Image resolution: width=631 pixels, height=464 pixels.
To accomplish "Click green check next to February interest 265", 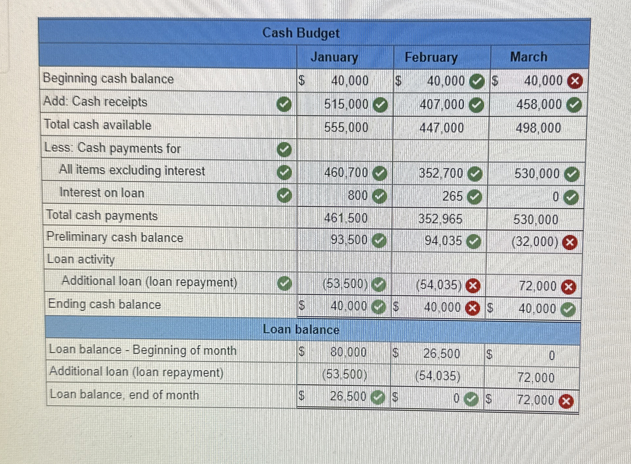I will tap(474, 197).
